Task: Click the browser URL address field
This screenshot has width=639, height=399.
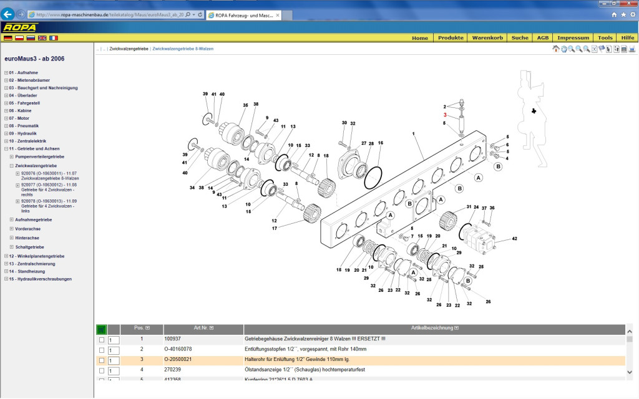Action: 109,15
